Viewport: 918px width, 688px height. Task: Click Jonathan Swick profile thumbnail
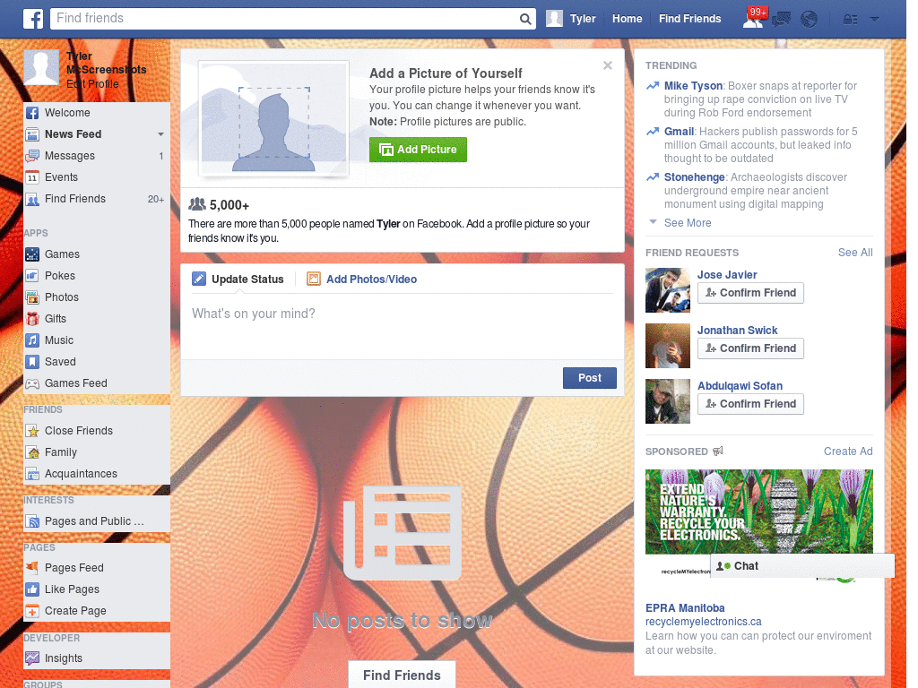click(x=667, y=346)
